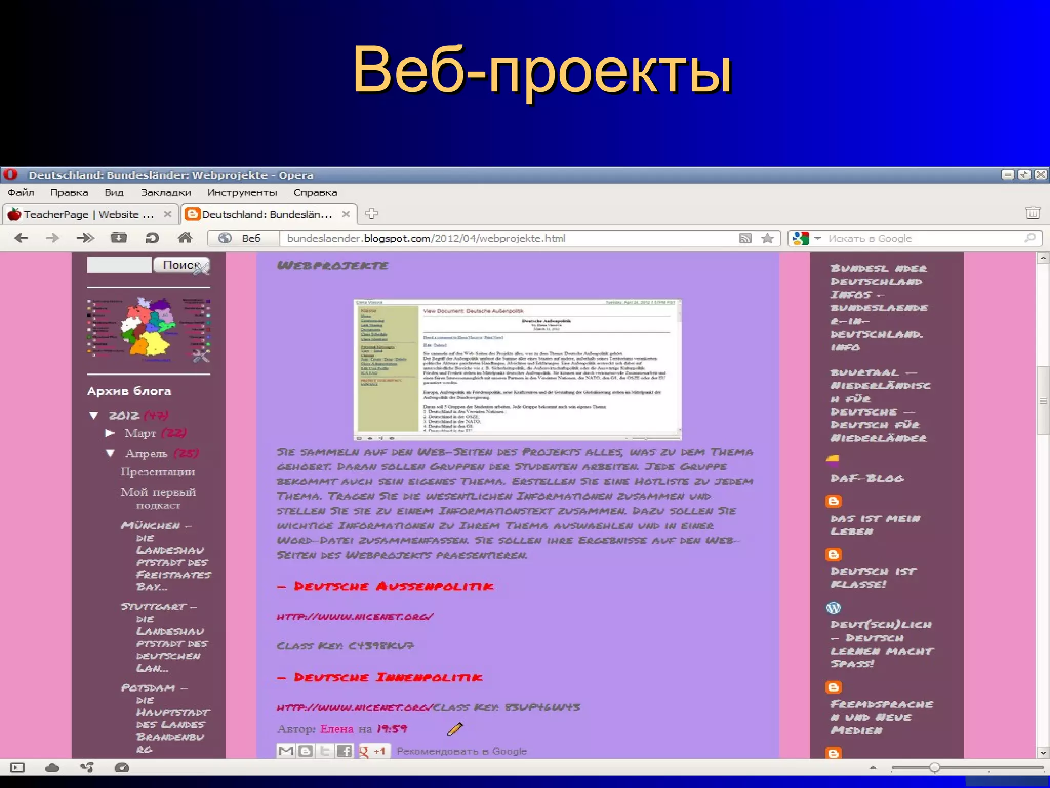Expand the Март archive month
The height and width of the screenshot is (788, 1050).
110,433
